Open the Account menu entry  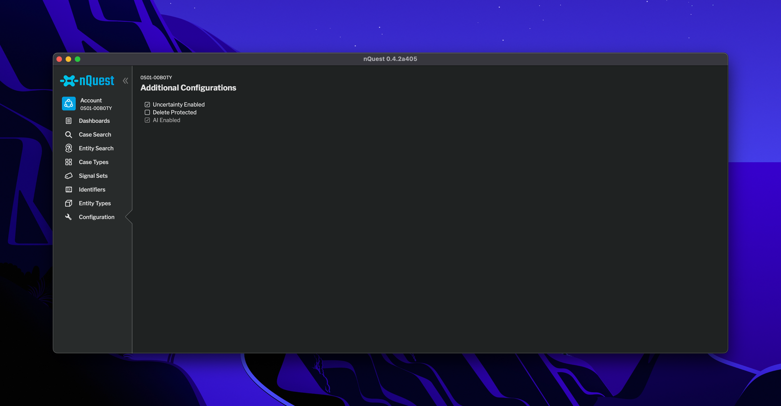pyautogui.click(x=96, y=104)
